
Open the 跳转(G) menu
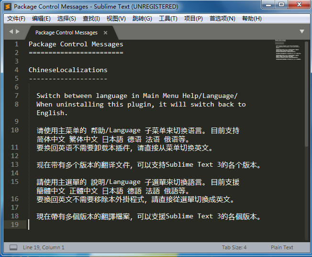pos(142,19)
